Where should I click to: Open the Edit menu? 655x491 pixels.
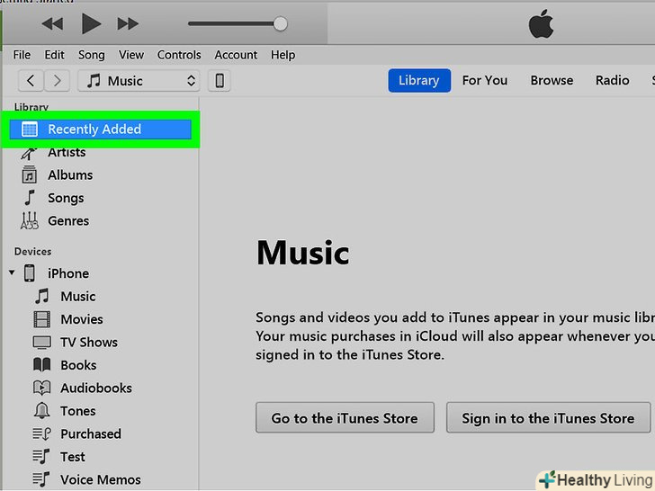(x=54, y=55)
